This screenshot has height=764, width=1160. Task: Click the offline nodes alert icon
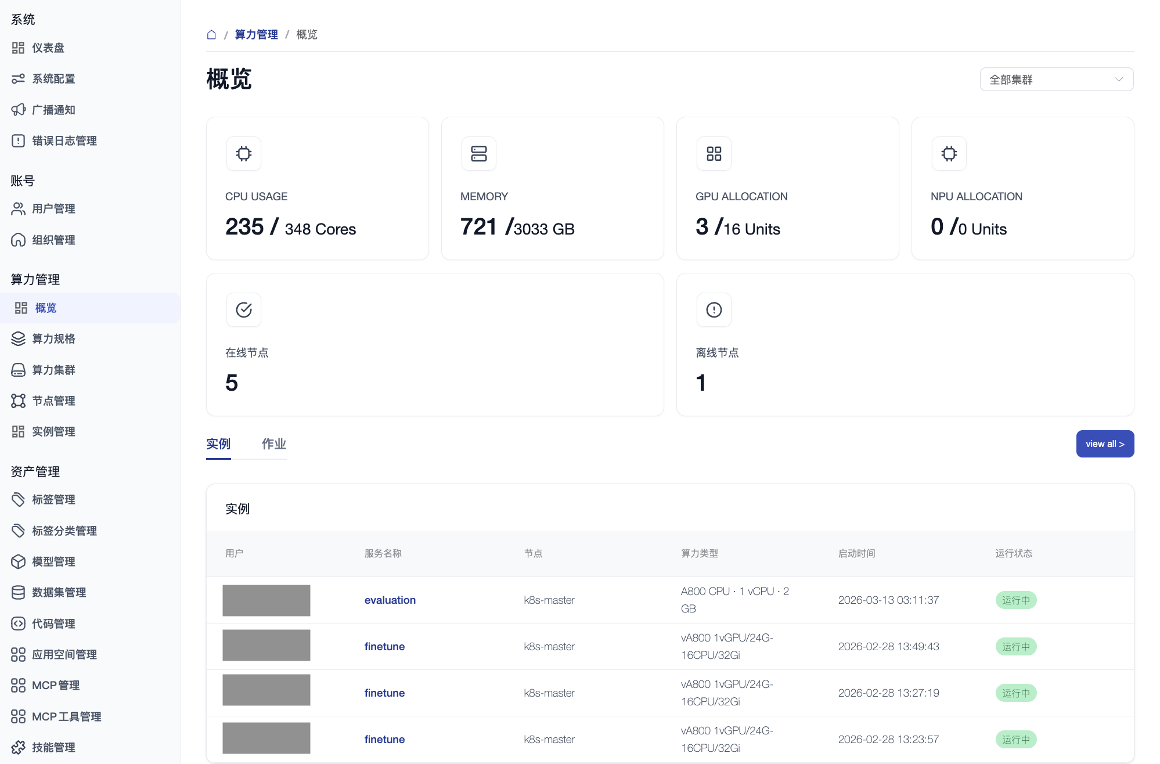click(714, 310)
